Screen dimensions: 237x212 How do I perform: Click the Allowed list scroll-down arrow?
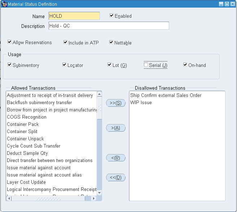pos(99,193)
